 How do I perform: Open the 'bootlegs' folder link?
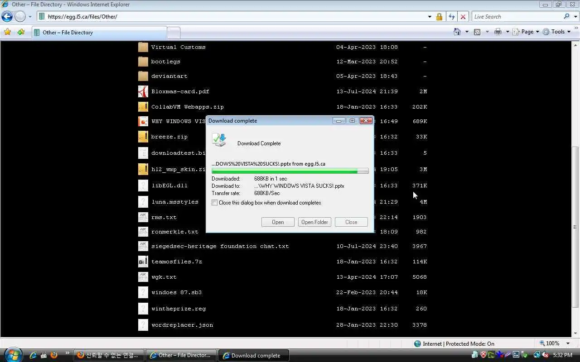pyautogui.click(x=165, y=62)
